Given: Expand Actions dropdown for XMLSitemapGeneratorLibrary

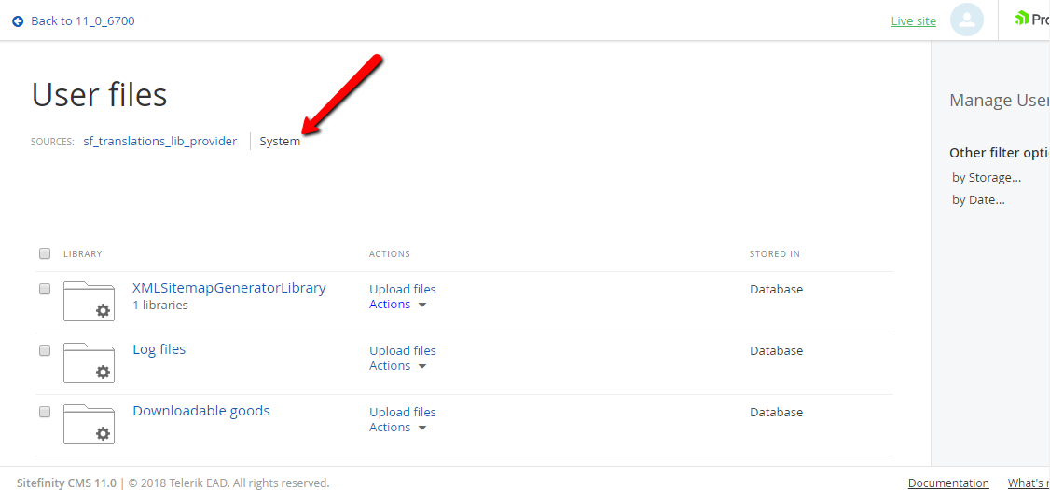Looking at the screenshot, I should click(398, 305).
